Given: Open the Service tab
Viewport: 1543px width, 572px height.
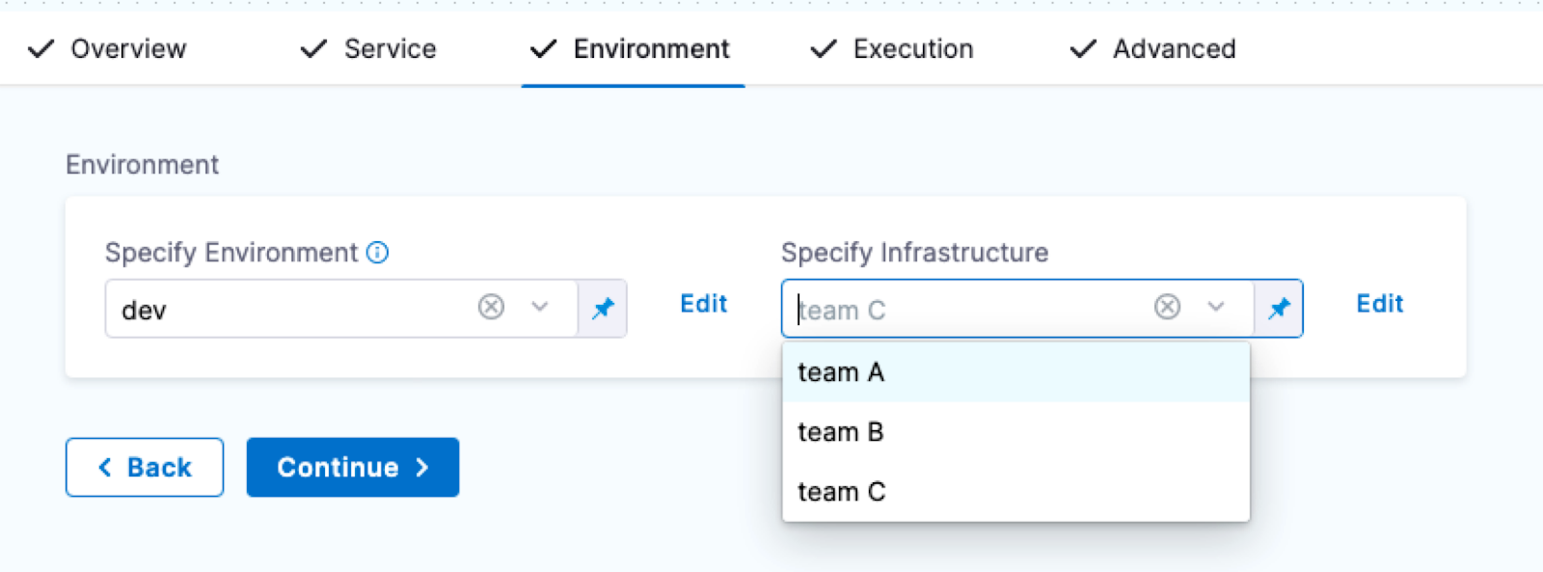Looking at the screenshot, I should click(369, 49).
